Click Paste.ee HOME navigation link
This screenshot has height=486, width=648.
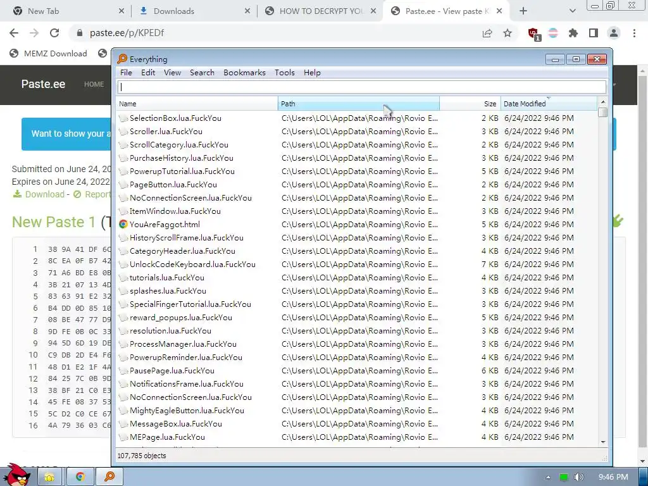[94, 84]
